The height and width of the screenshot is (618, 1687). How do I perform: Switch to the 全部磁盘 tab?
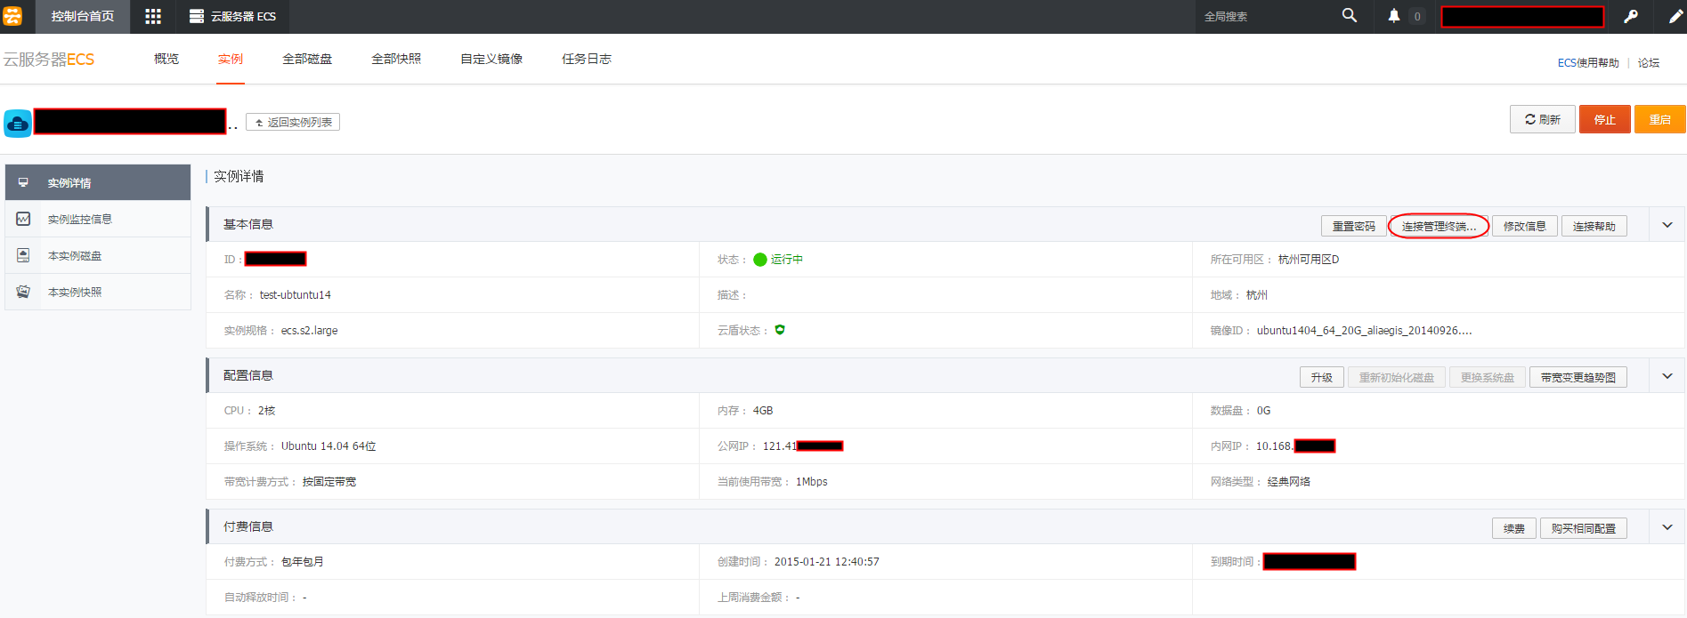(x=307, y=59)
